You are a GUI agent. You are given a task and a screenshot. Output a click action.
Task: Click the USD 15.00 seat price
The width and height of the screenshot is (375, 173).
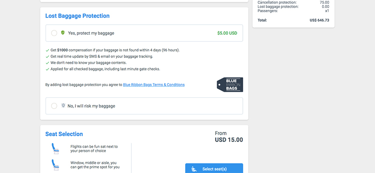(229, 140)
